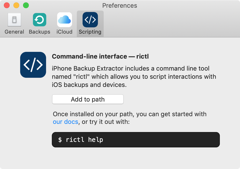Select the Backups teal restore icon
The image size is (240, 169).
pyautogui.click(x=39, y=20)
